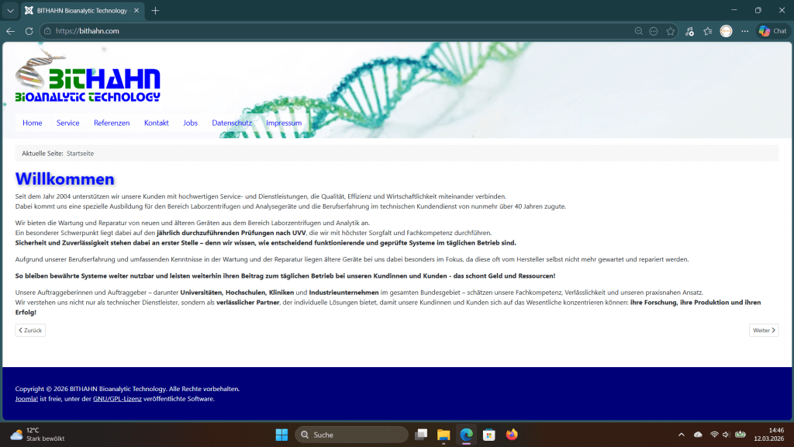Open the Referenzen menu item
Image resolution: width=794 pixels, height=447 pixels.
click(112, 123)
